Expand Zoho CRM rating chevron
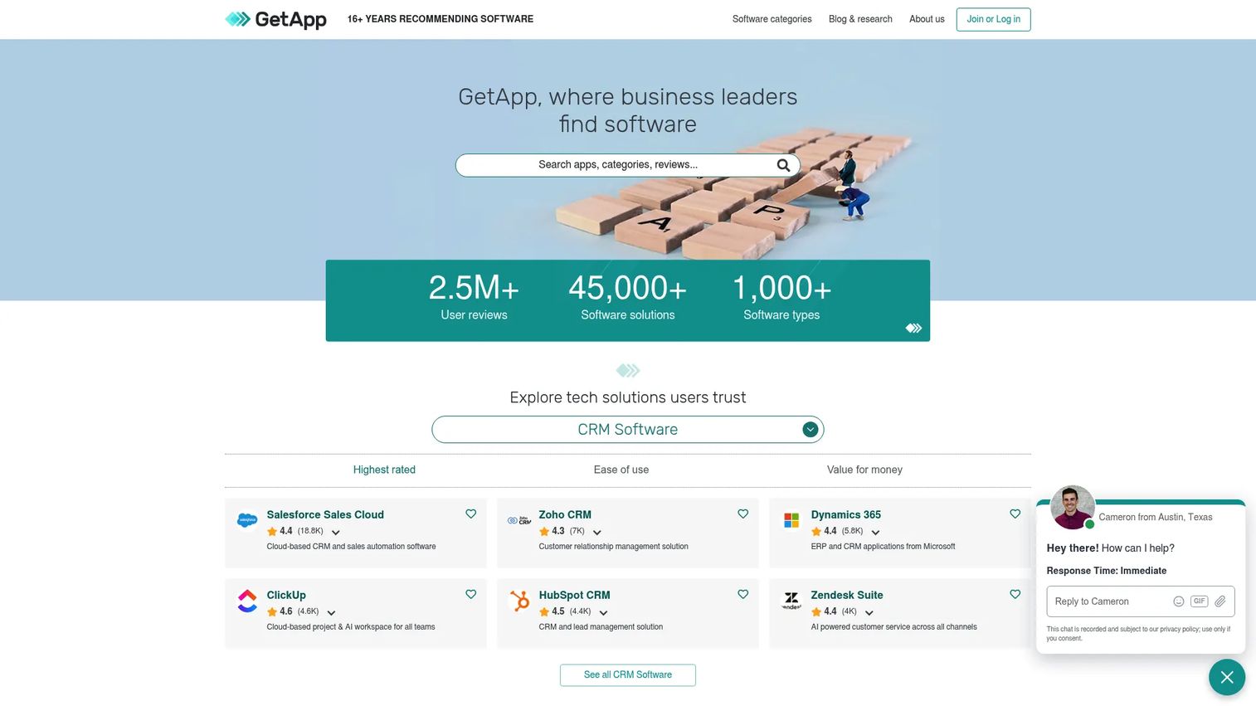The width and height of the screenshot is (1256, 706). tap(596, 533)
